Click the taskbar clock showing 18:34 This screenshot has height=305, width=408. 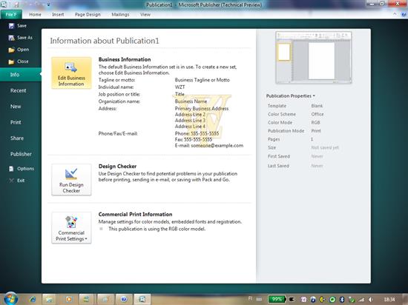pos(389,300)
